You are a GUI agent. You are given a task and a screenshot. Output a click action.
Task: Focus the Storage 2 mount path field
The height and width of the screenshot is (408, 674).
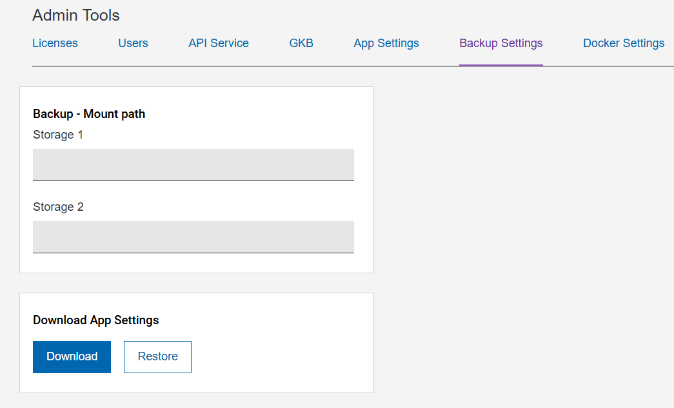point(193,237)
